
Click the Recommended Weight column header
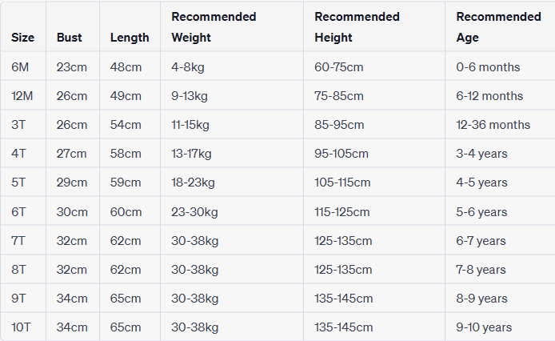(214, 26)
